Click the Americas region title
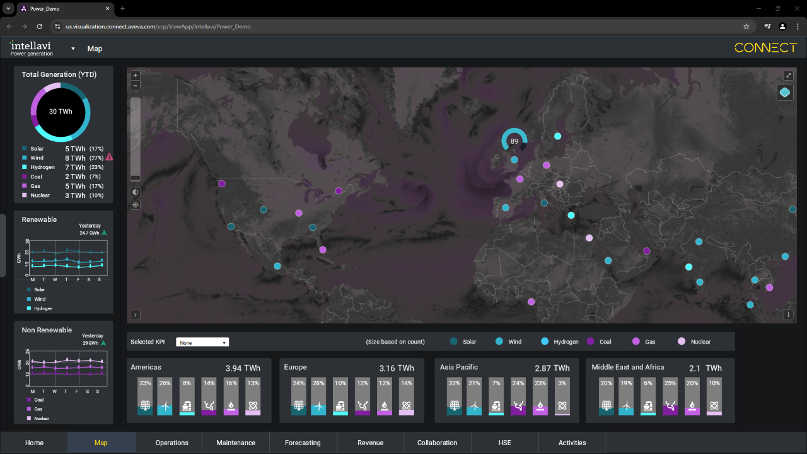Screen dimensions: 807x454 pyautogui.click(x=146, y=367)
